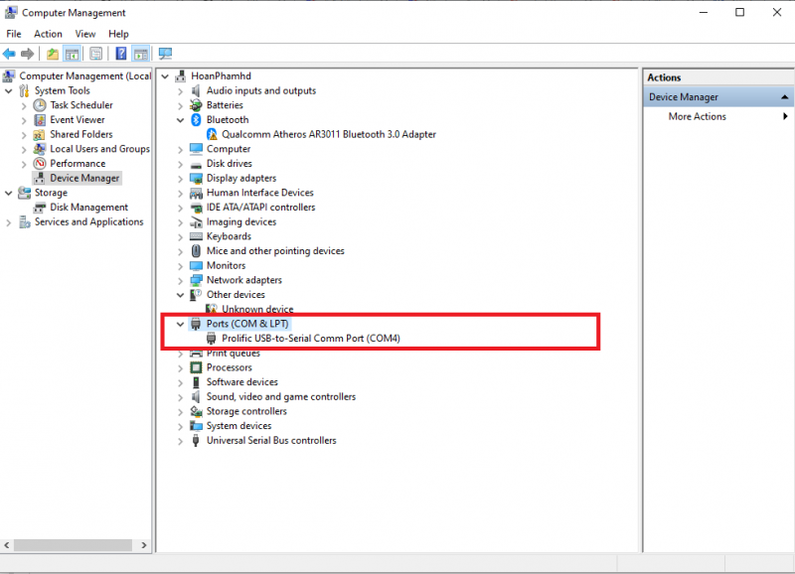795x574 pixels.
Task: Toggle the Show/Hide Action Pane toolbar icon
Action: (x=141, y=54)
